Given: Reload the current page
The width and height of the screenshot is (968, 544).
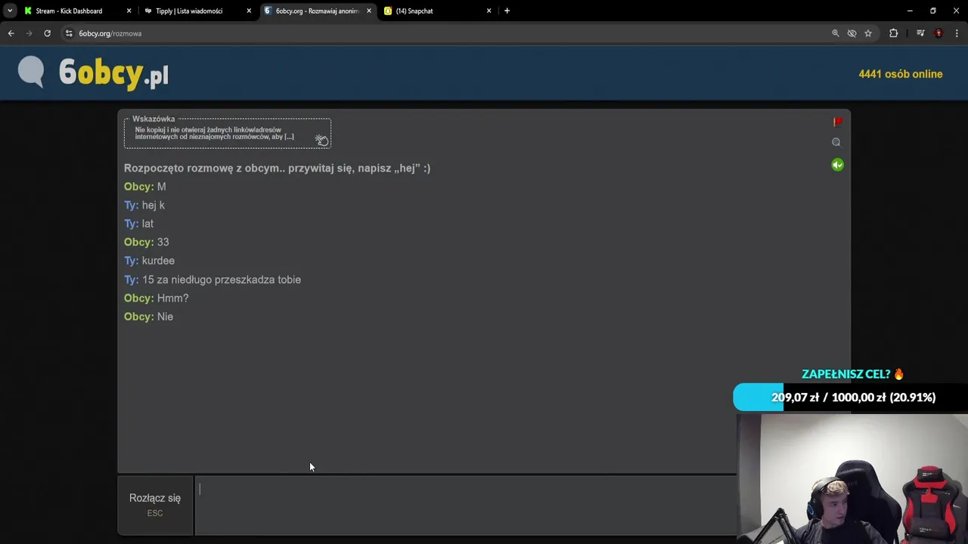Looking at the screenshot, I should (47, 33).
